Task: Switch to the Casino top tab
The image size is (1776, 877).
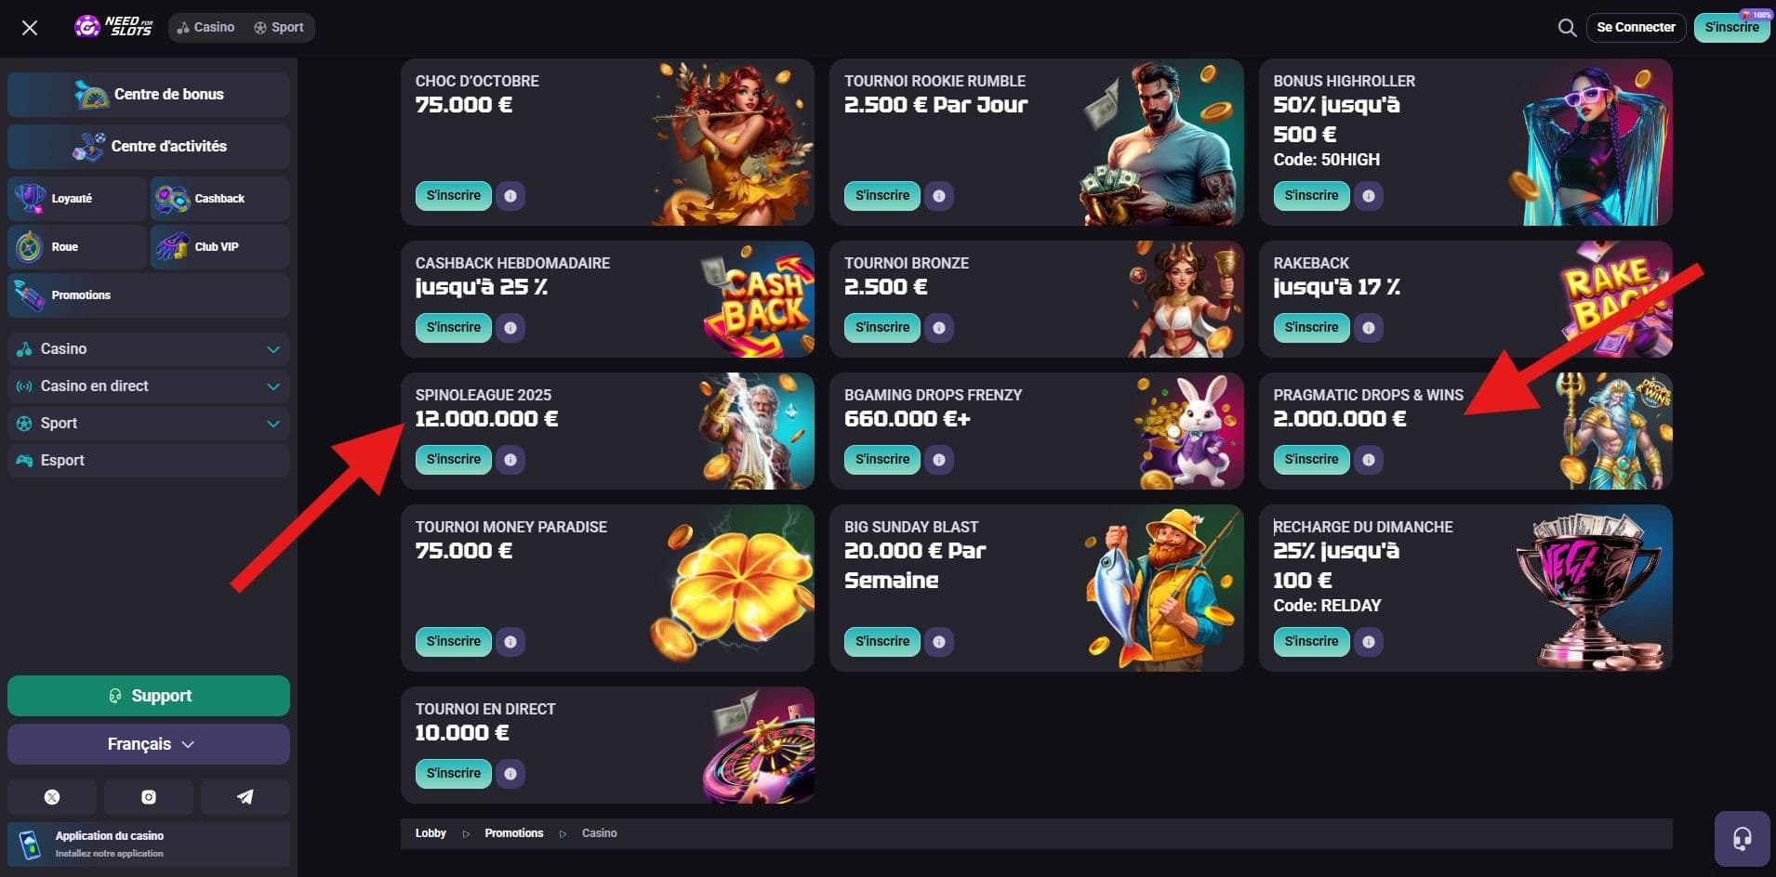Action: coord(205,28)
